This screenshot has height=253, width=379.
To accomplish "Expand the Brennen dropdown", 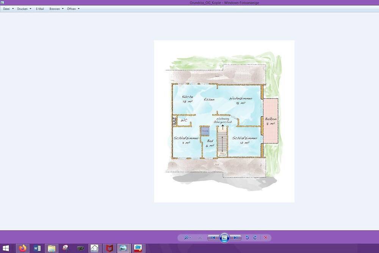I will 56,9.
